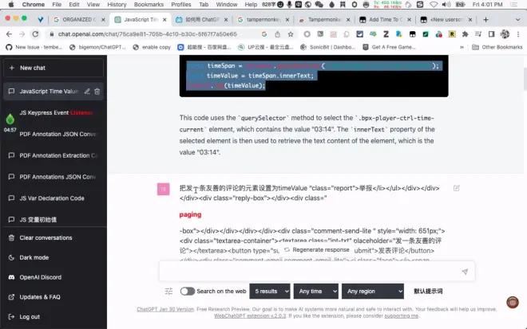Switch to Tampermonkey browser tab
The height and width of the screenshot is (329, 527).
(325, 19)
